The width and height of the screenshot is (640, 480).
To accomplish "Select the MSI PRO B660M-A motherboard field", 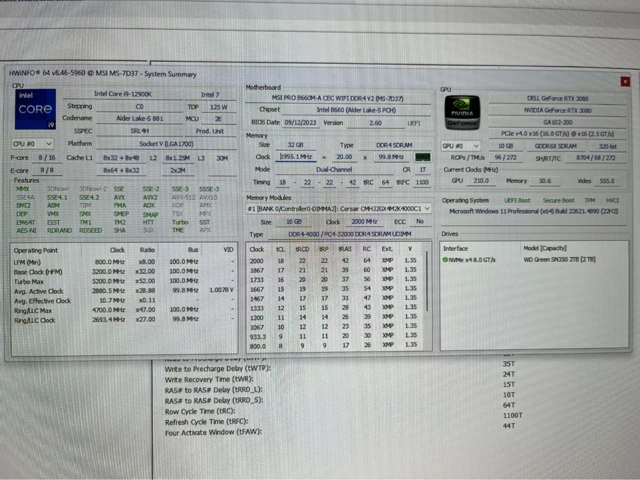I will pos(338,98).
